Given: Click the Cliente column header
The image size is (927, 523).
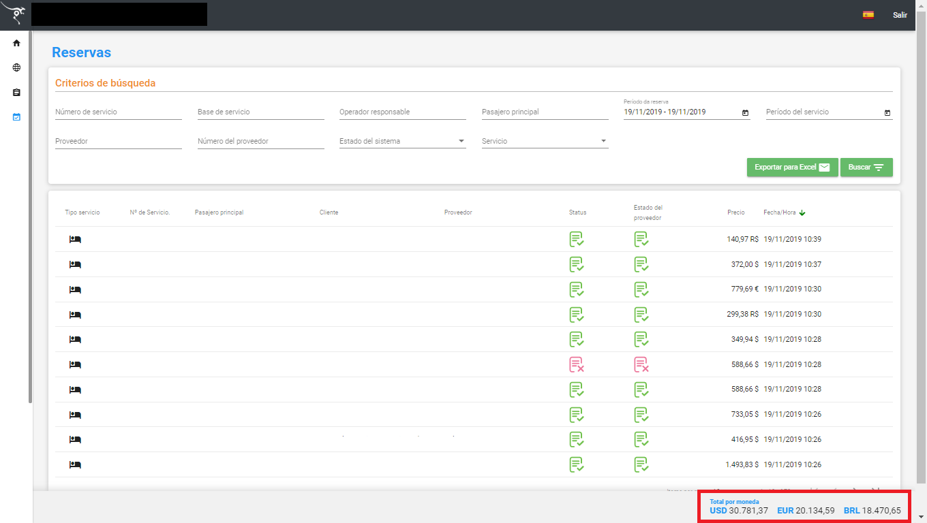Looking at the screenshot, I should (x=329, y=212).
